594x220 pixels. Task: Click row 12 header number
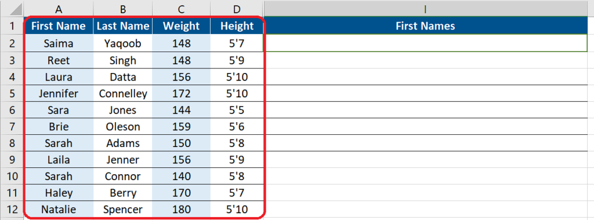coord(12,210)
